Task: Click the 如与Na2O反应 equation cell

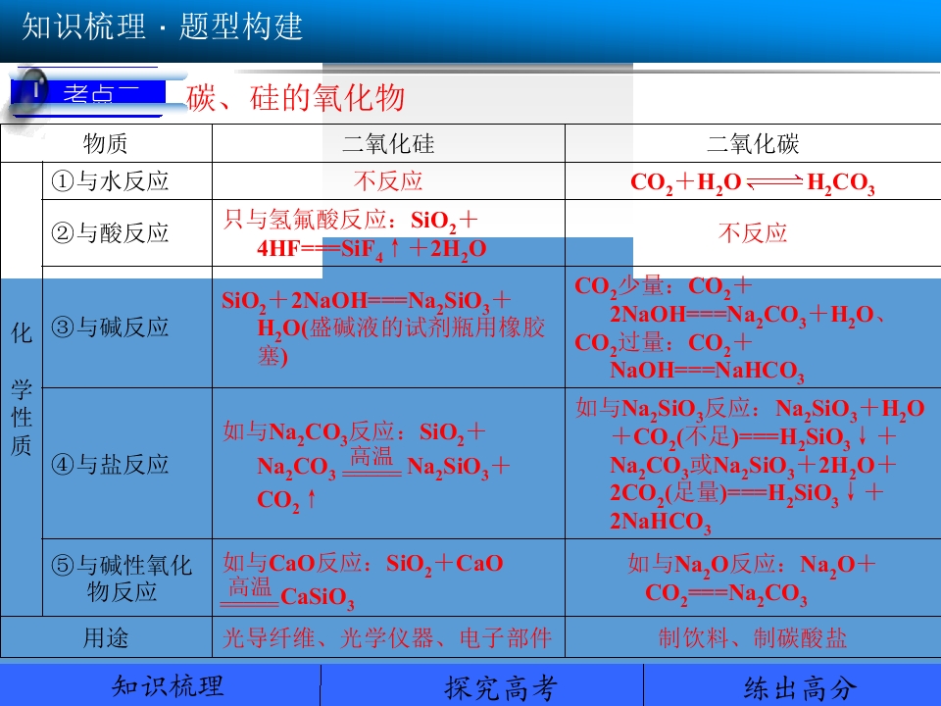Action: pyautogui.click(x=752, y=579)
